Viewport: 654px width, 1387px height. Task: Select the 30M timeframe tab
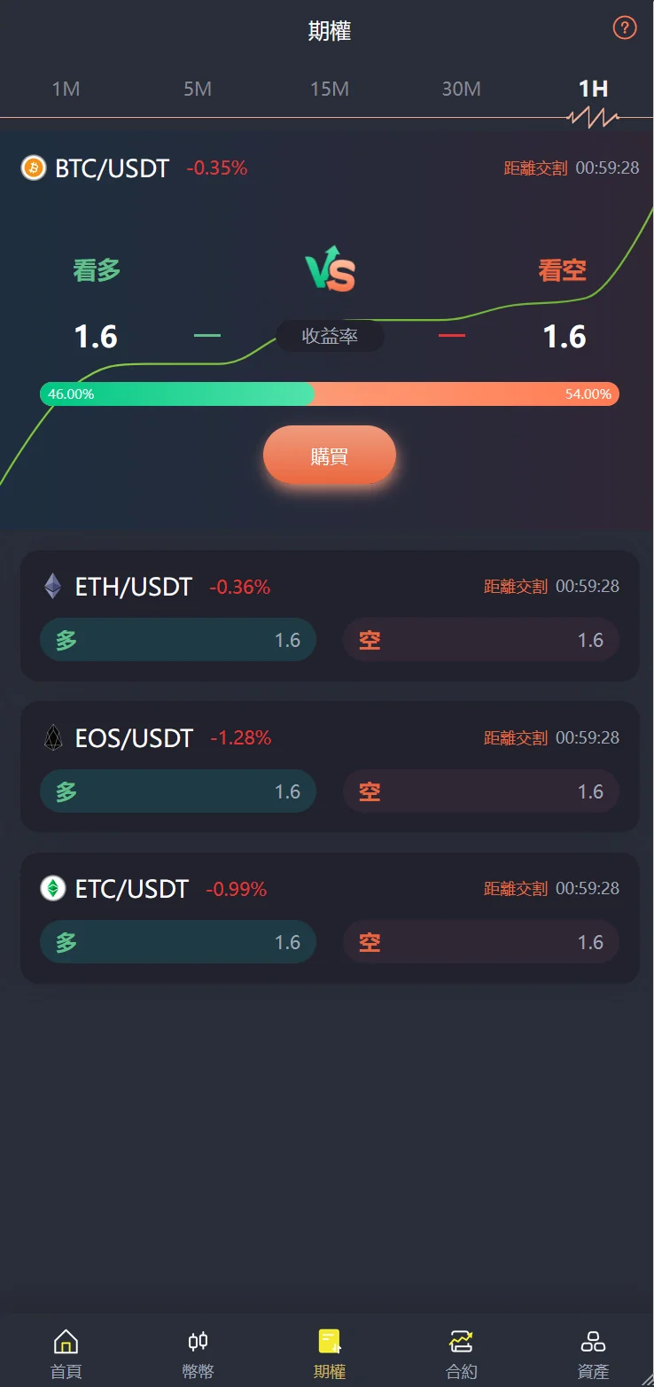coord(461,89)
